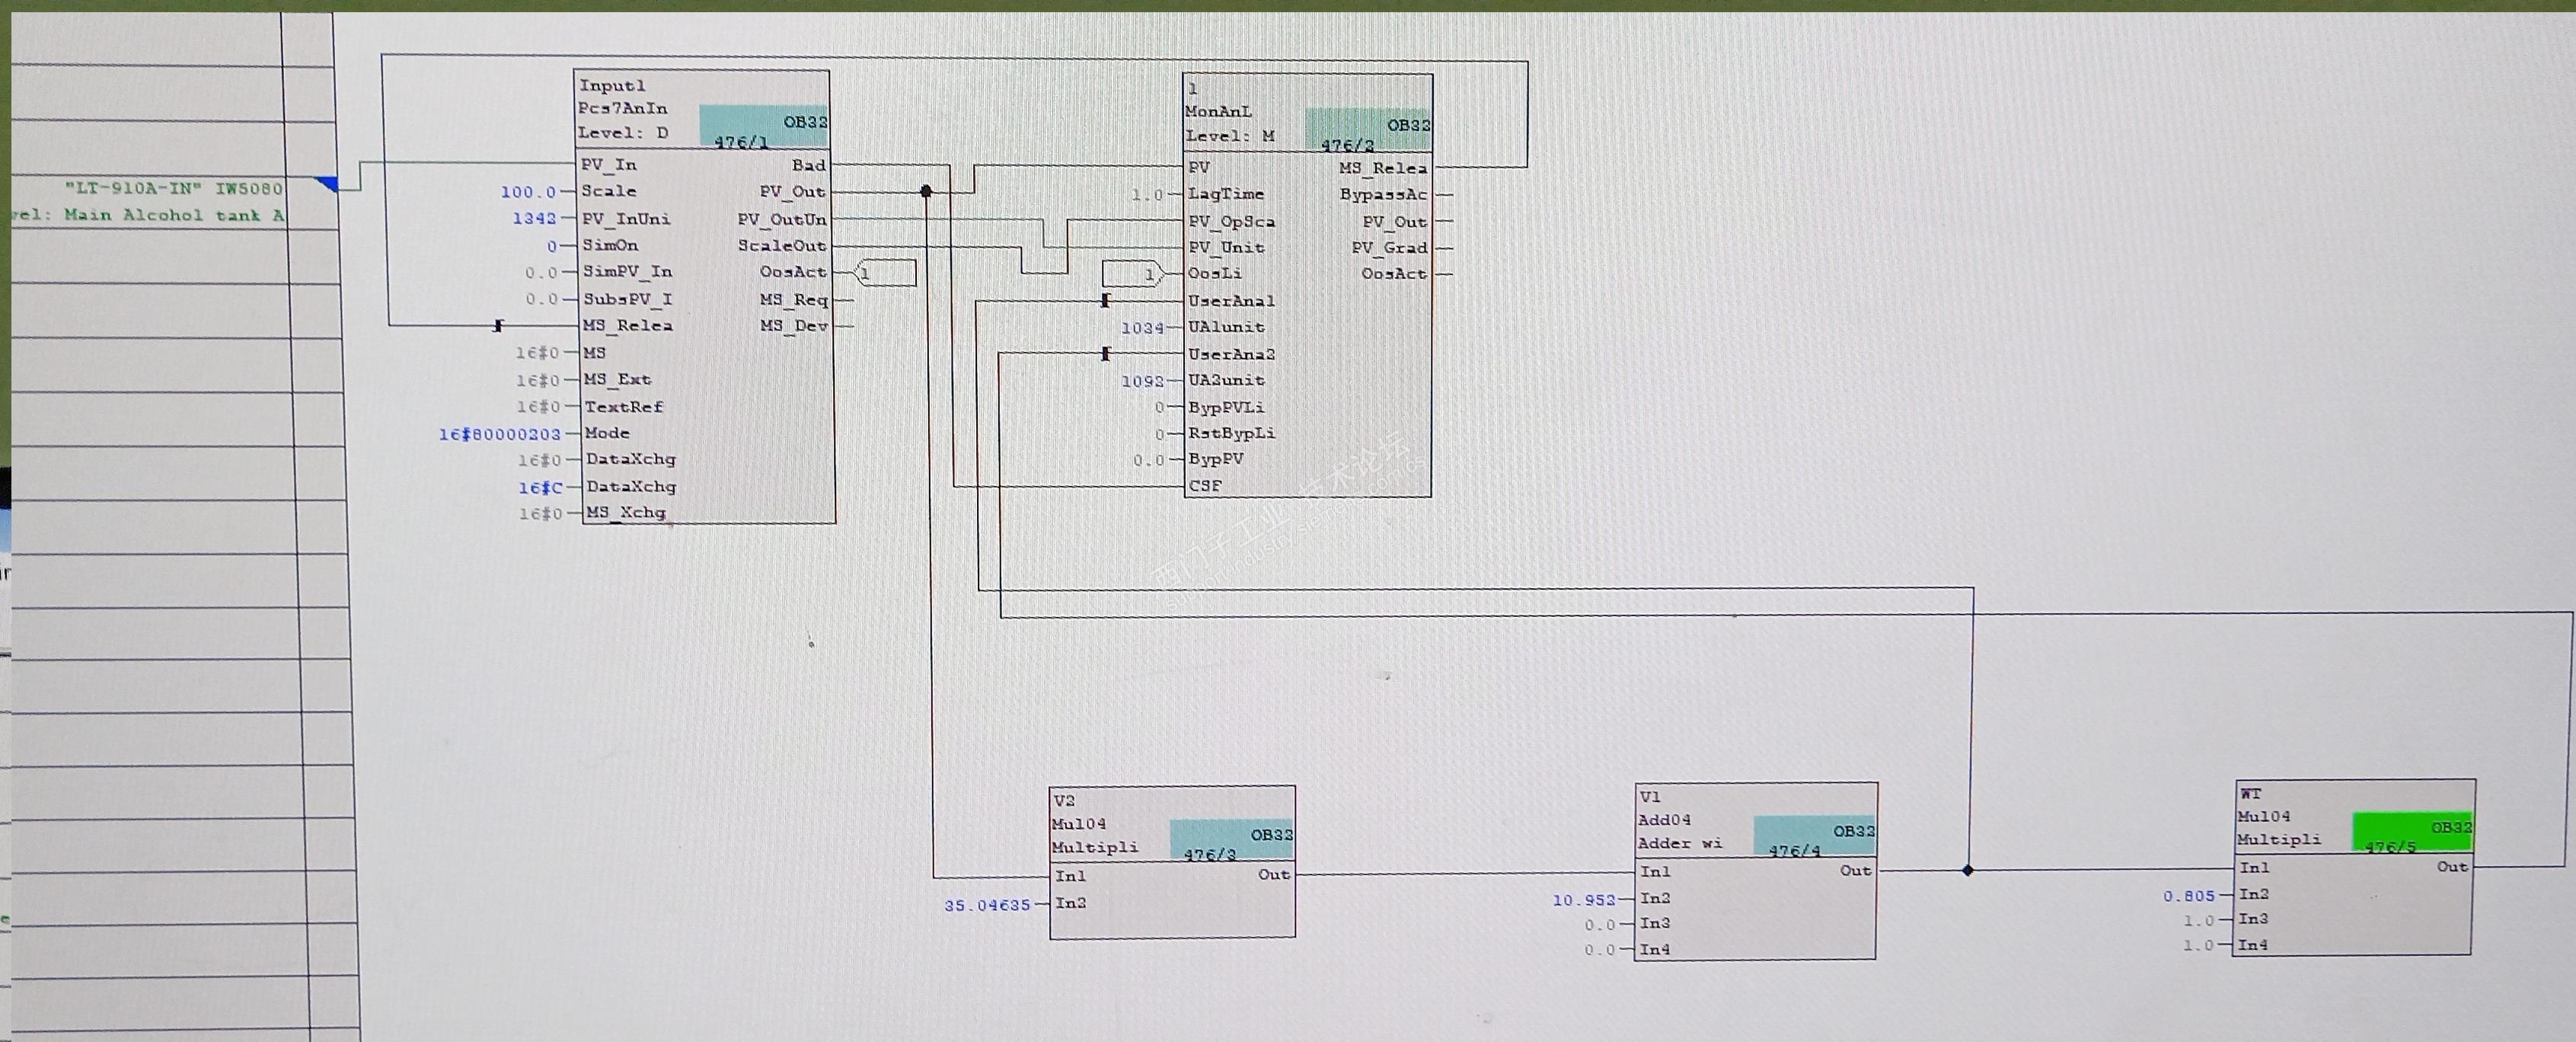This screenshot has height=1042, width=2576.
Task: Click the In2 value 10.952 on V1
Action: (x=1584, y=900)
